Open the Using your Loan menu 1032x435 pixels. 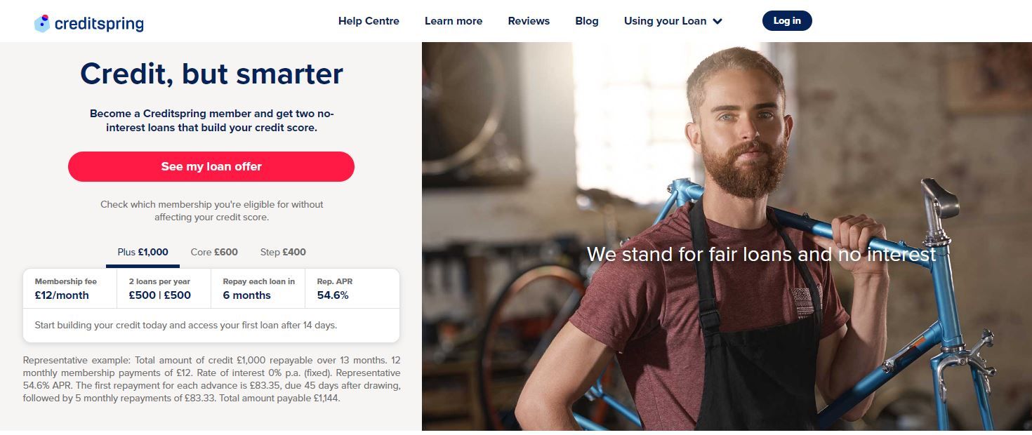coord(673,21)
